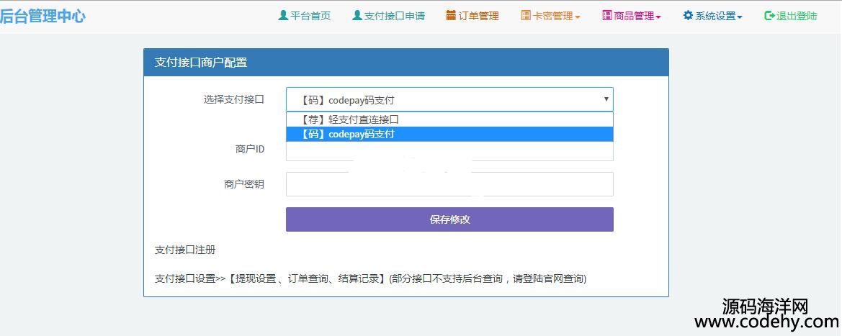Click the 后台管理中心 brand title

(x=42, y=16)
